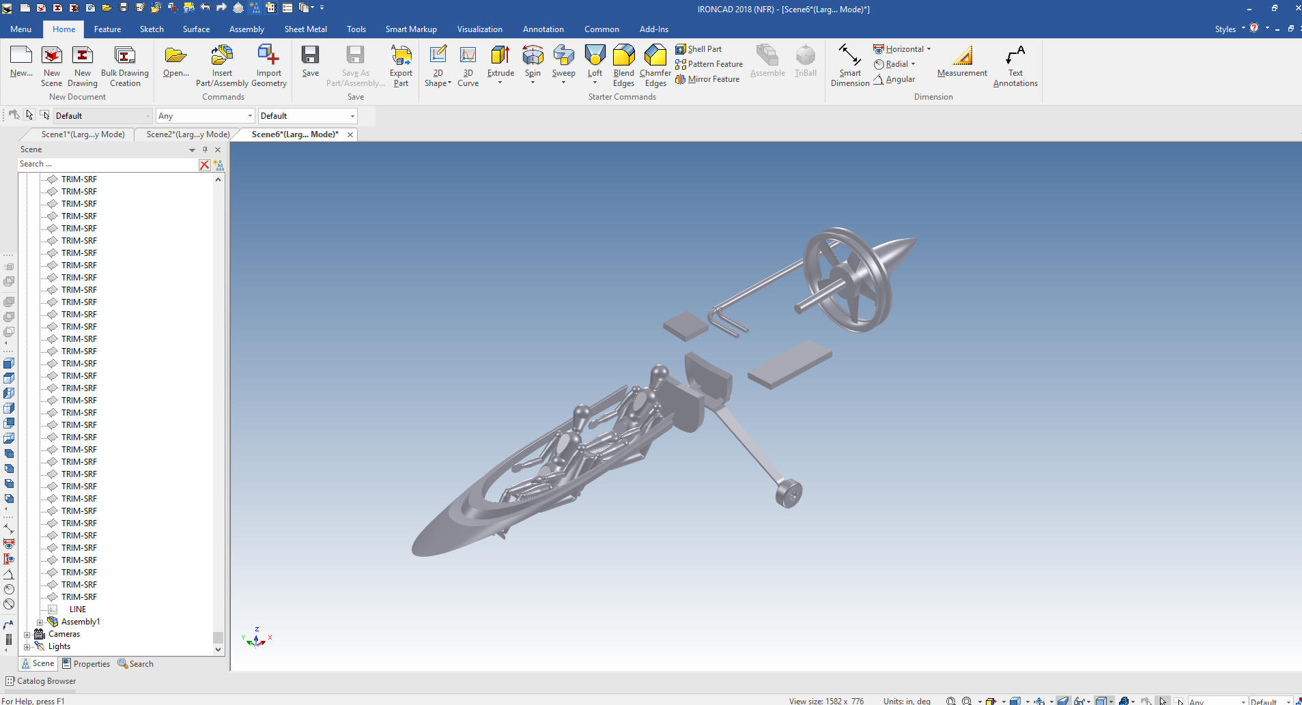Open the Scene1 document tab

pos(83,134)
